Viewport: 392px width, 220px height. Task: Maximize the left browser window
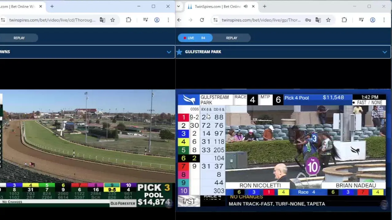pyautogui.click(x=153, y=6)
